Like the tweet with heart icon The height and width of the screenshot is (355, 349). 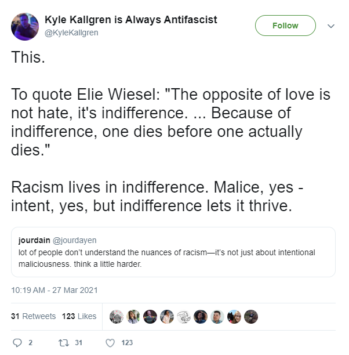(110, 343)
